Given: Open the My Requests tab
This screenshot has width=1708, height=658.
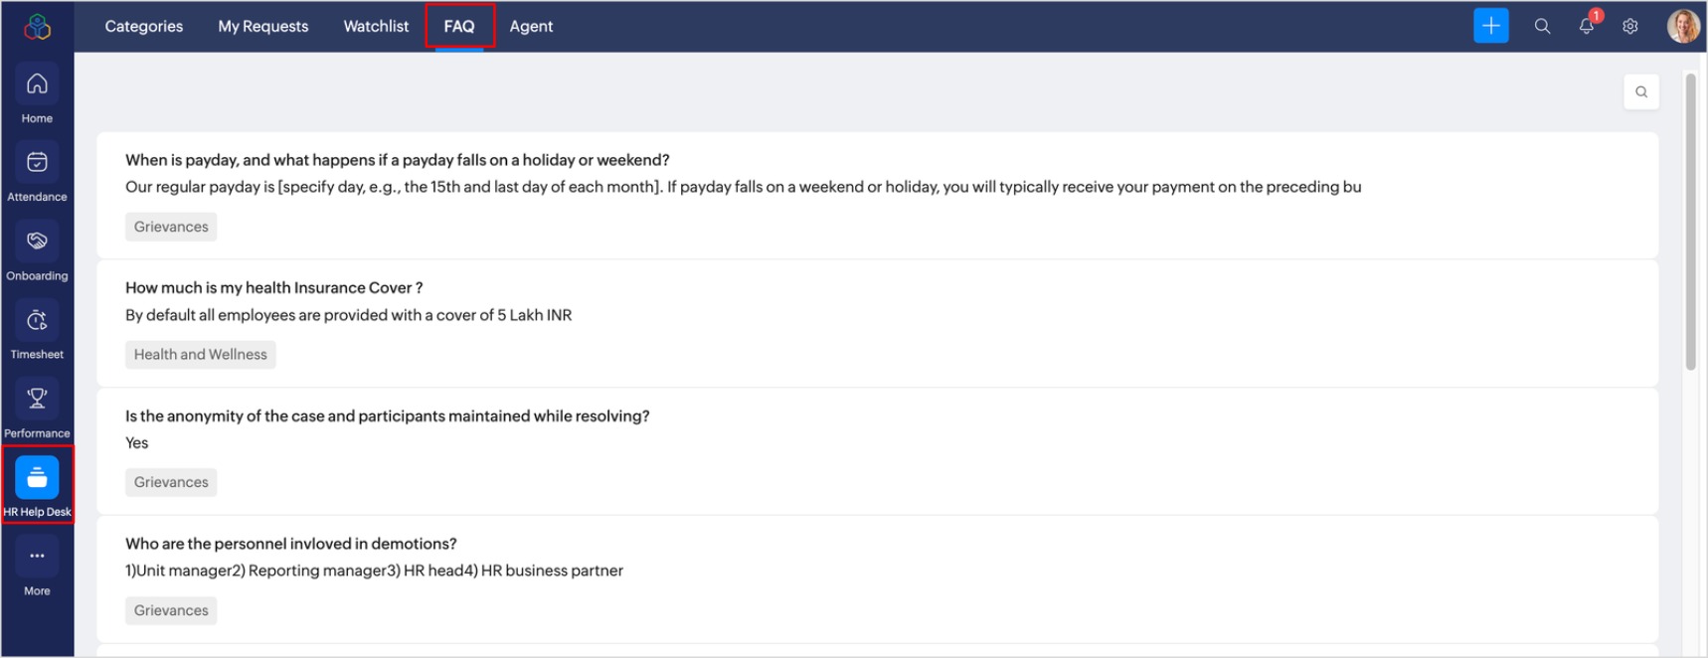Looking at the screenshot, I should 263,27.
